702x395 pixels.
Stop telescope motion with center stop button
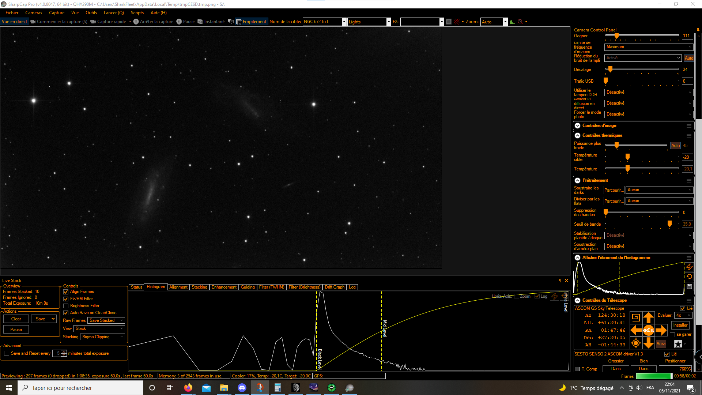[x=648, y=330]
